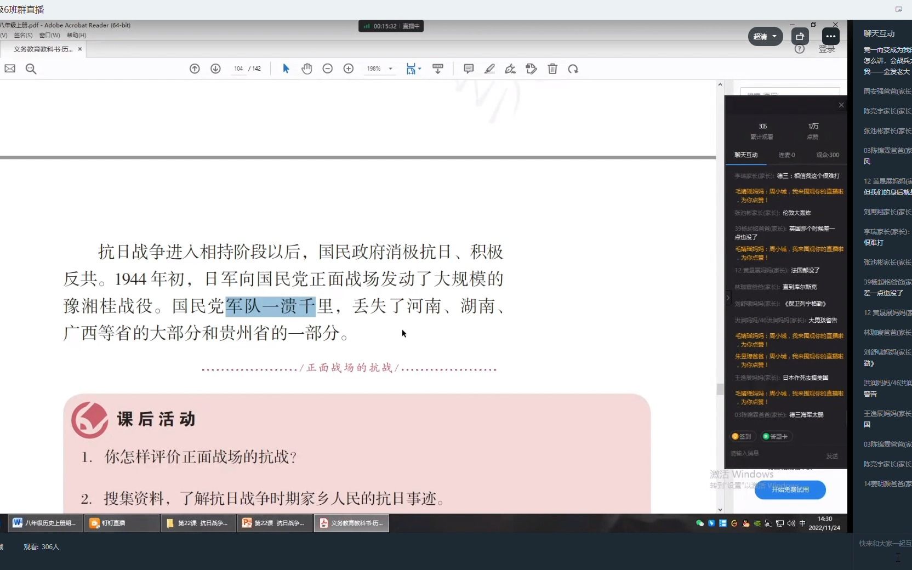Open the fit page options dropdown
This screenshot has height=570, width=912.
[x=413, y=69]
